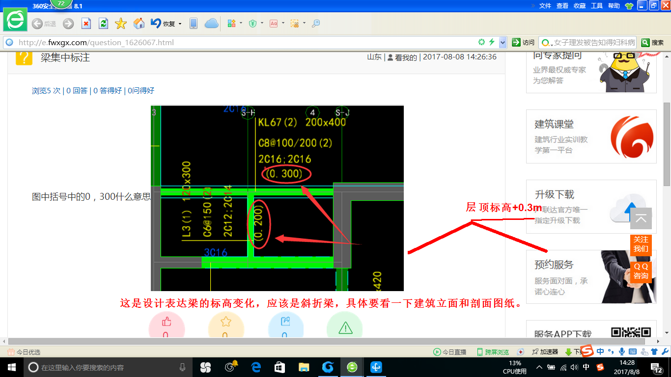Viewport: 671px width, 377px height.
Task: Click the 0 回答 link
Action: [77, 90]
